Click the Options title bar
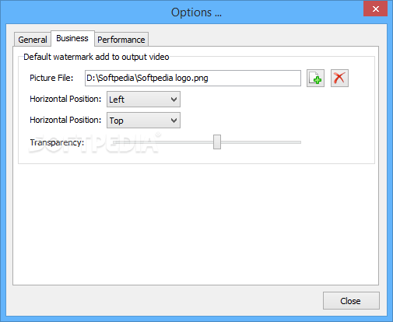The height and width of the screenshot is (322, 393). point(196,12)
